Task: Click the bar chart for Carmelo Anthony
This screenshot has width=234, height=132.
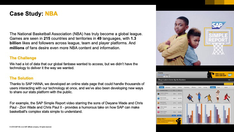Action: (x=190, y=113)
